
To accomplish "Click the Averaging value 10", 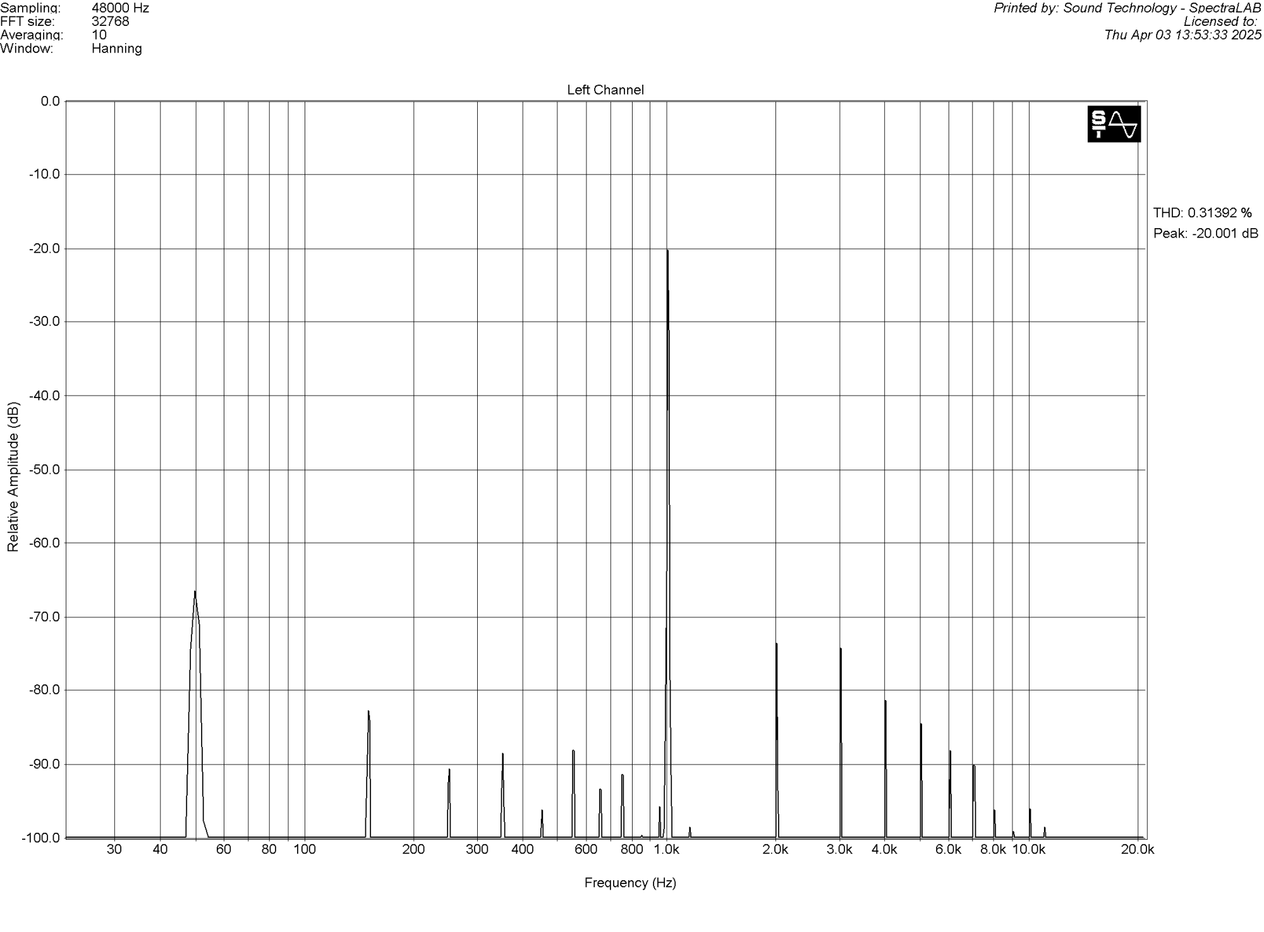I will point(99,35).
